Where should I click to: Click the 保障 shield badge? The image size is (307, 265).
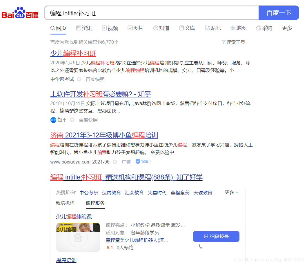(x=143, y=161)
